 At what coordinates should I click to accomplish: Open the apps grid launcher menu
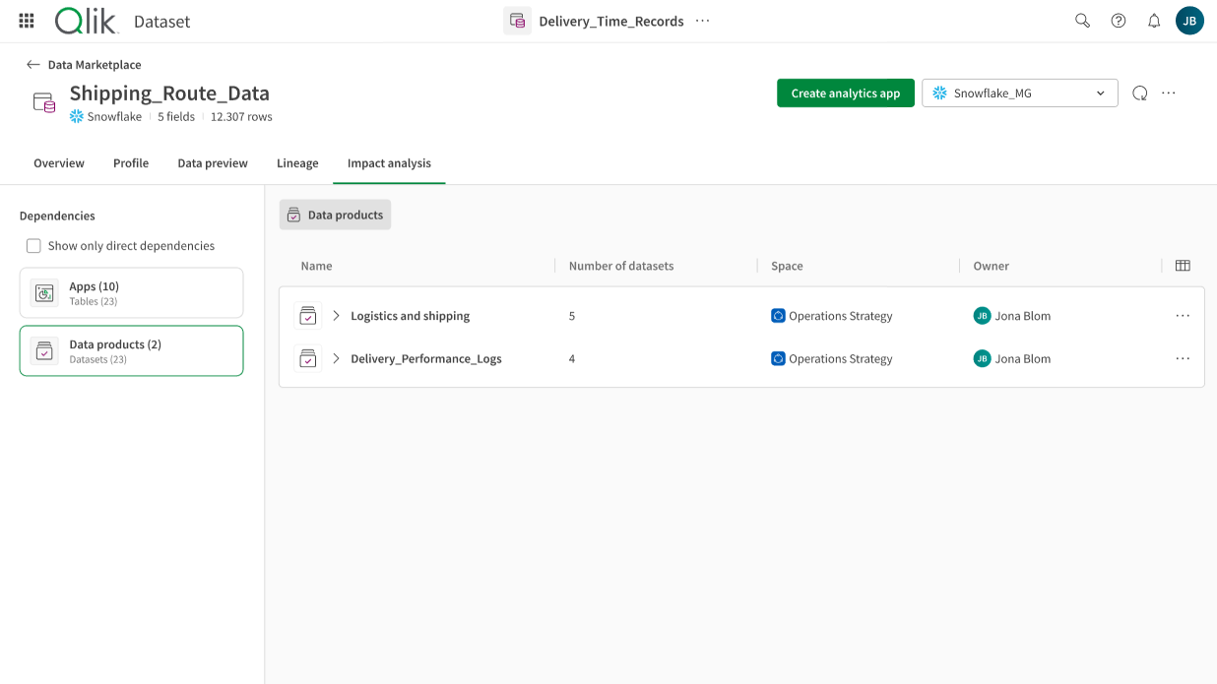(27, 21)
